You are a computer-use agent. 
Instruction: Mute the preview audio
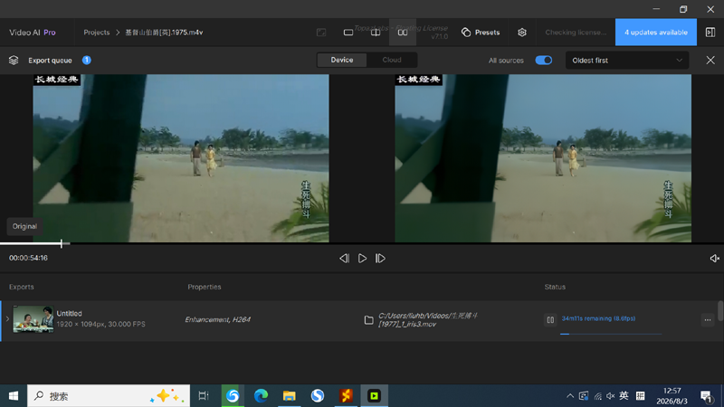point(714,259)
